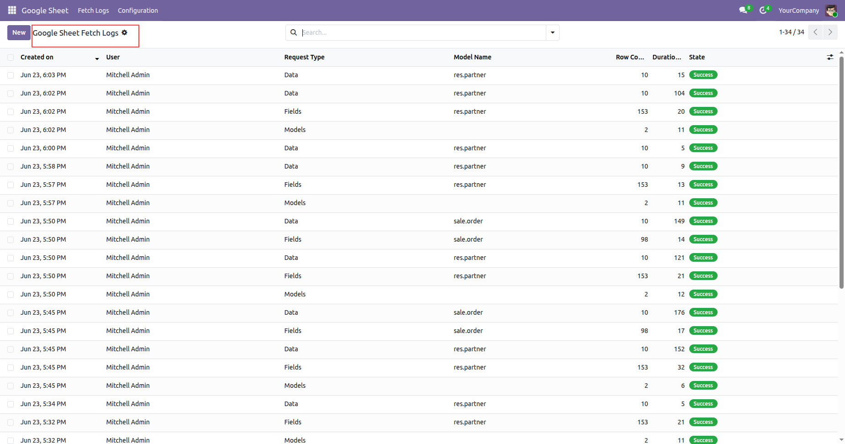Click the Success badge for Jun 23, 6:03 PM
845x444 pixels.
click(x=703, y=75)
